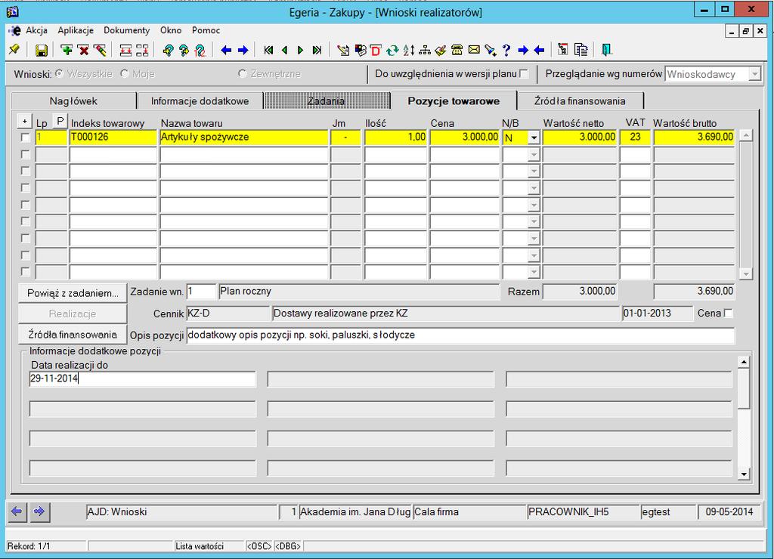Open the Okno menu
774x559 pixels.
pyautogui.click(x=171, y=30)
